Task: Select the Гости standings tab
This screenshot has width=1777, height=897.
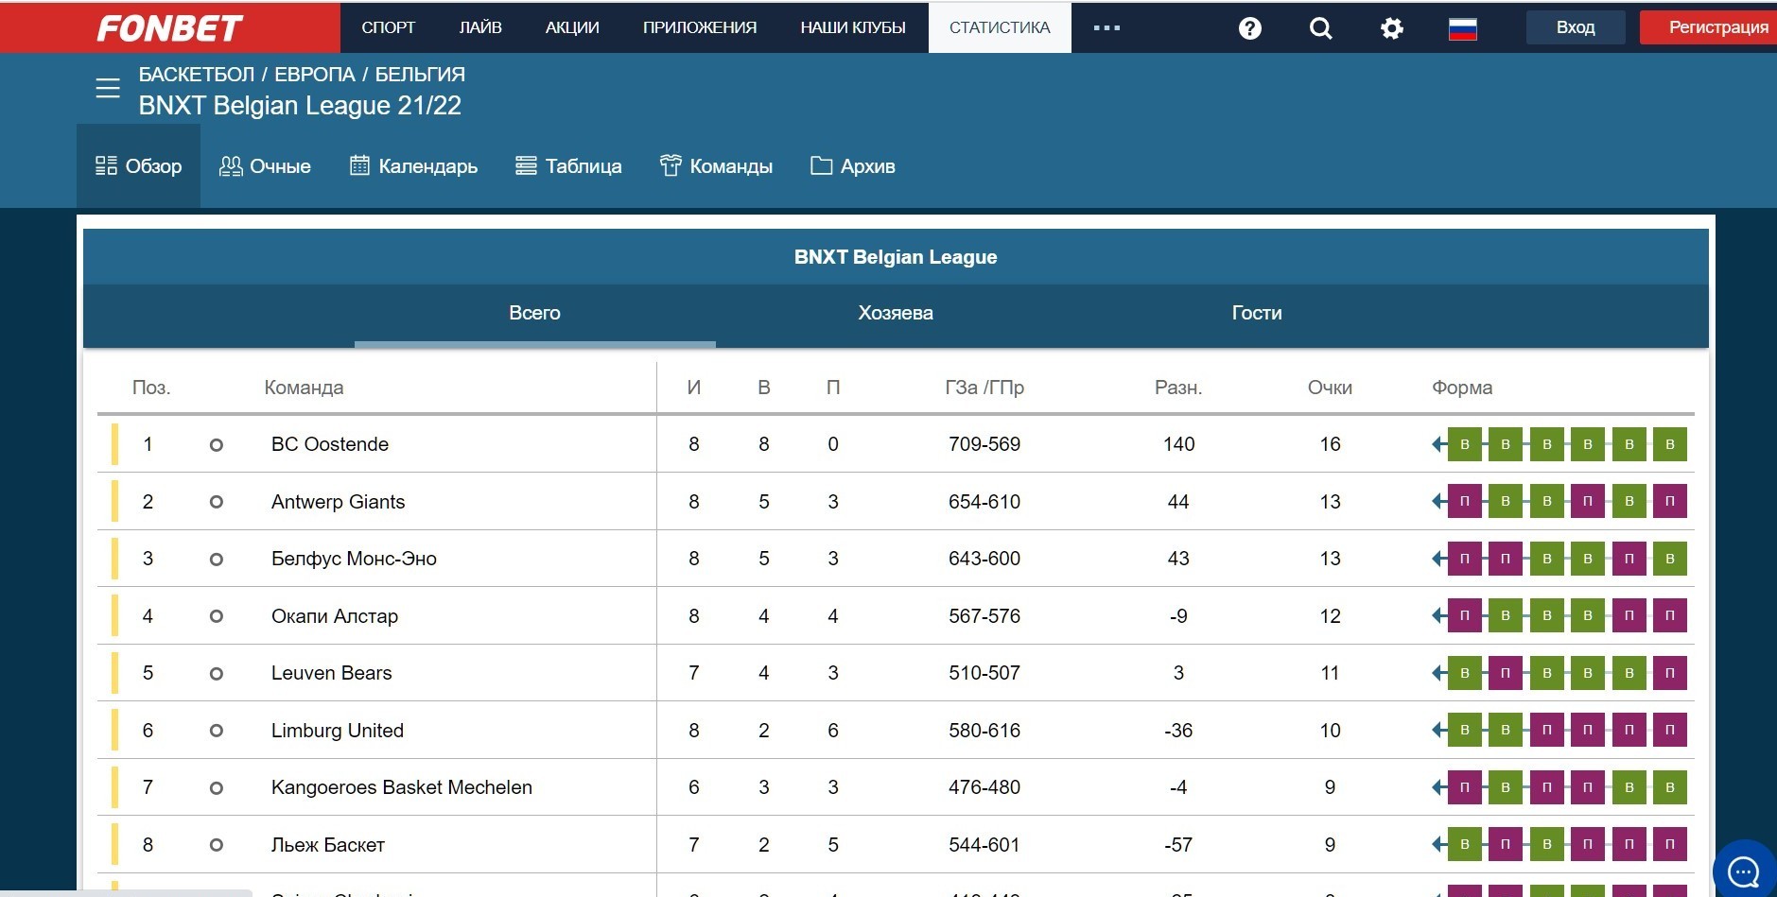Action: (x=1257, y=314)
